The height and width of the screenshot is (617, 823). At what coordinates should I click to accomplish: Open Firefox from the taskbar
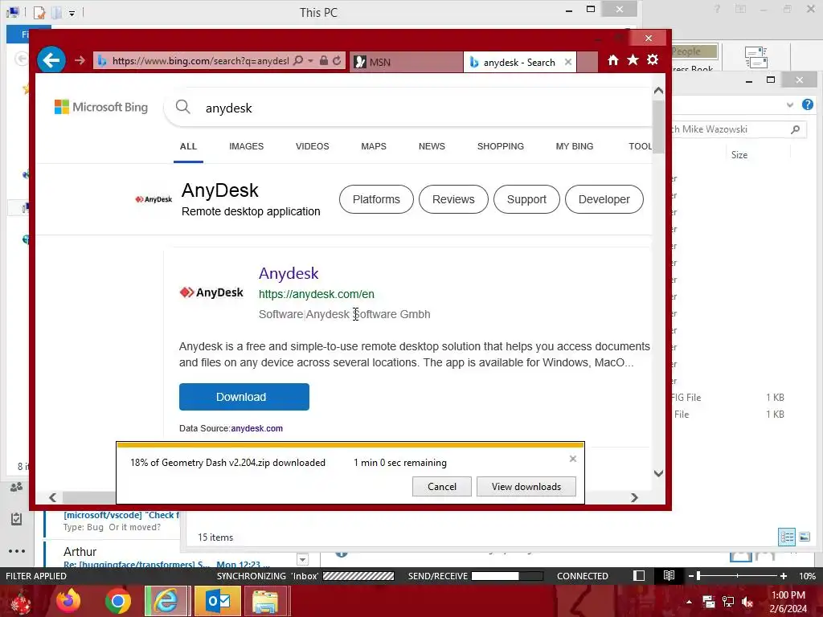(69, 601)
